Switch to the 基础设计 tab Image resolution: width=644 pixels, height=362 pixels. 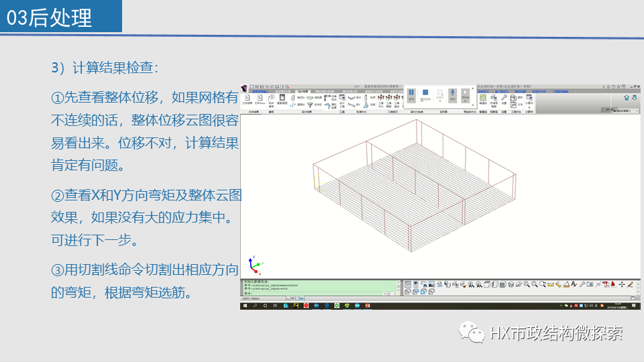tap(484, 92)
